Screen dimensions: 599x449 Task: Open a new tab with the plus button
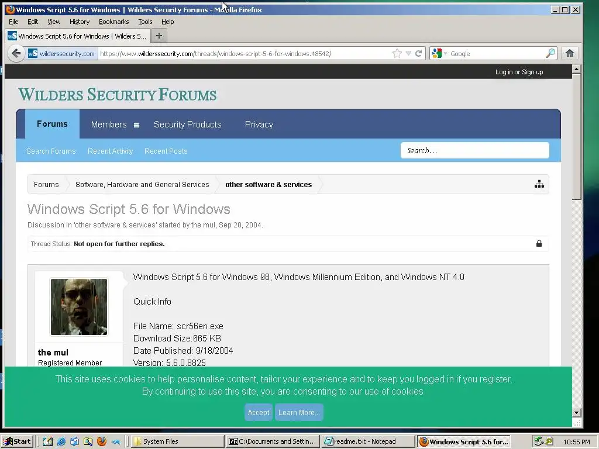click(x=159, y=36)
